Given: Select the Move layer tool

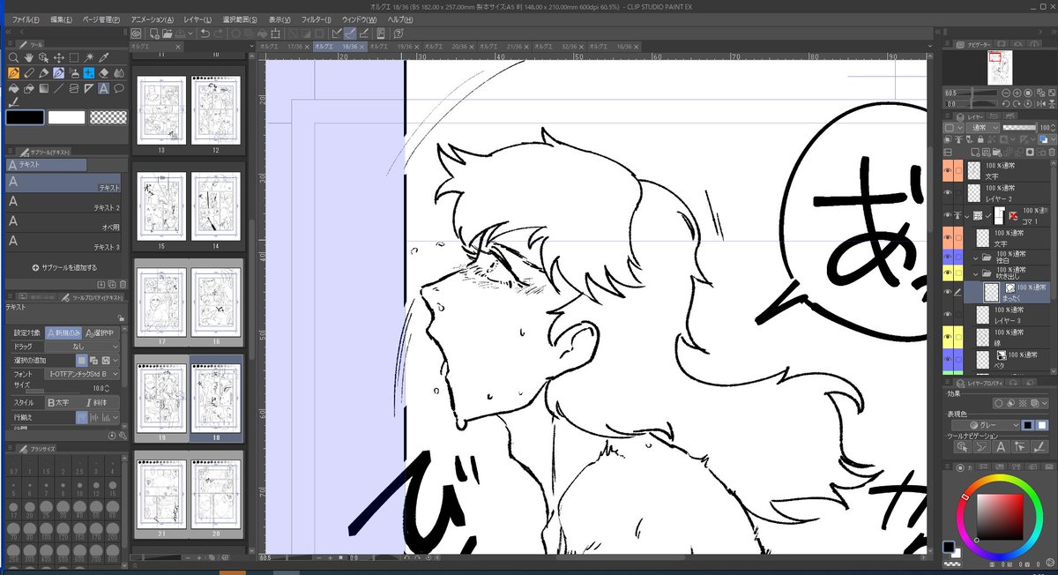Looking at the screenshot, I should pos(58,58).
